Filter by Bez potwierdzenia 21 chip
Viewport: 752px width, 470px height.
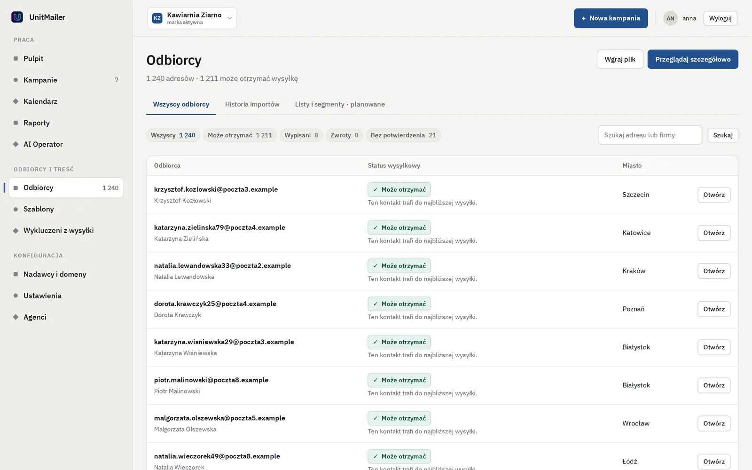[403, 135]
